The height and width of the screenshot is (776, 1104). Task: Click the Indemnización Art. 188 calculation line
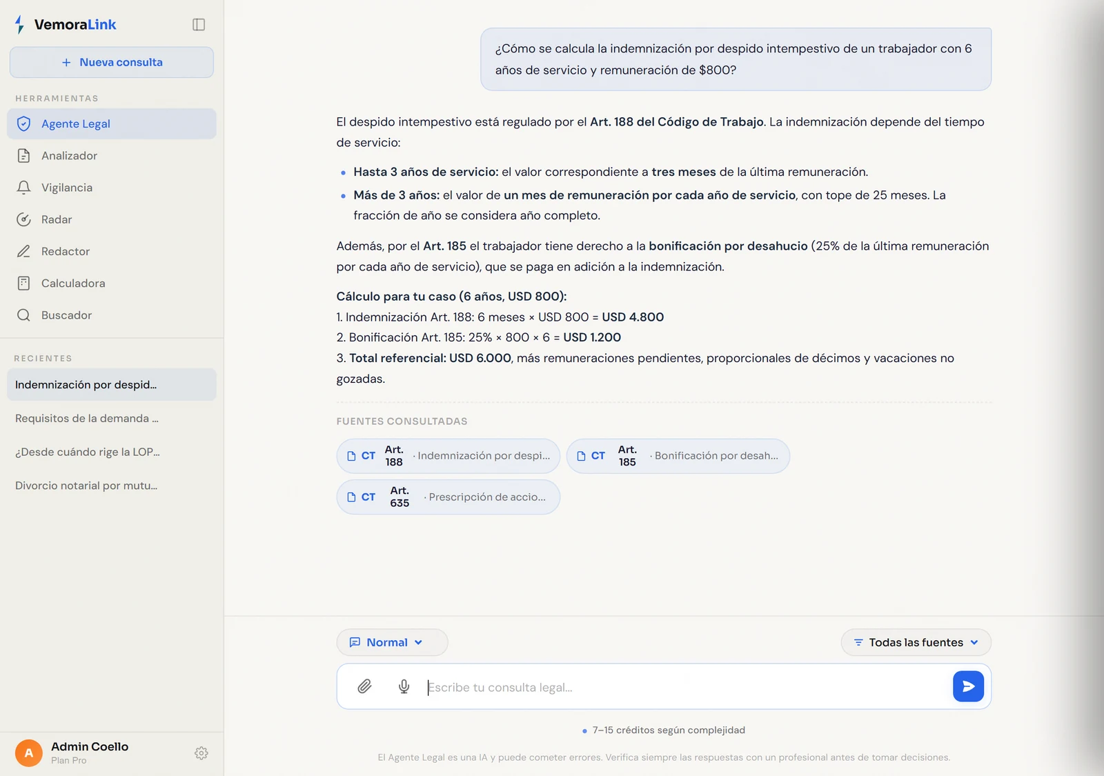tap(500, 317)
